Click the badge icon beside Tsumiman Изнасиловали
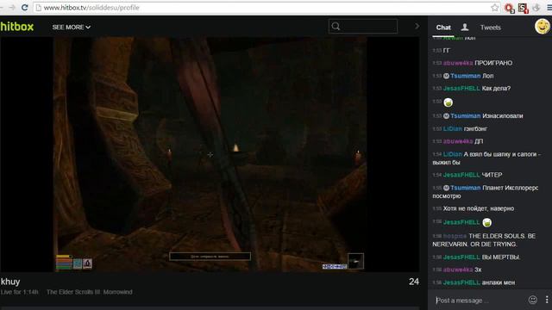Screen dimensions: 552x310 [x=446, y=116]
